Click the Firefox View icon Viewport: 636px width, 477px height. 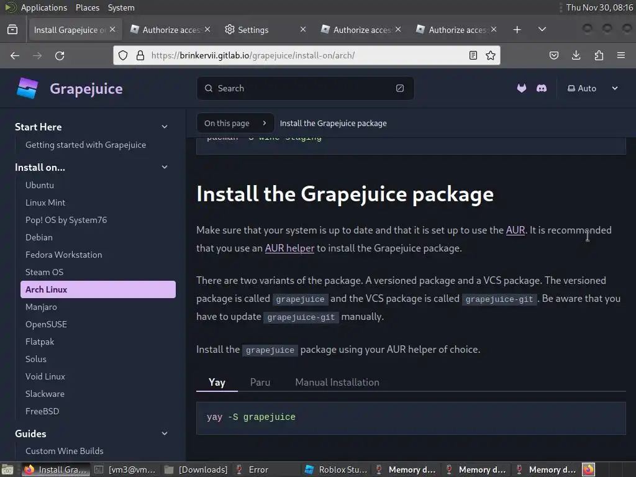tap(12, 30)
